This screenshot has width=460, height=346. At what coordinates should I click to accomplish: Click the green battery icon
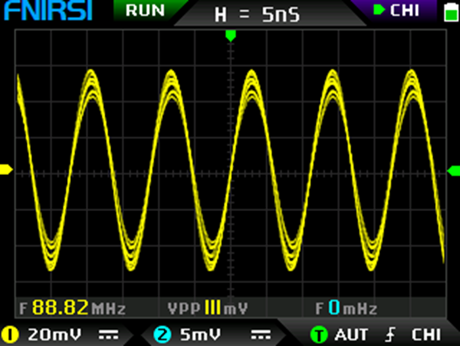449,12
